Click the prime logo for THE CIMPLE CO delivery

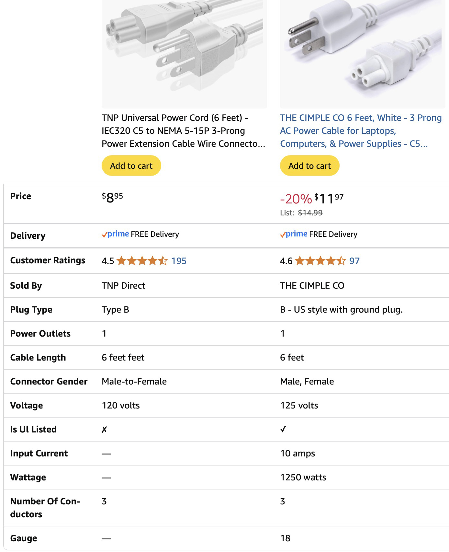point(294,234)
